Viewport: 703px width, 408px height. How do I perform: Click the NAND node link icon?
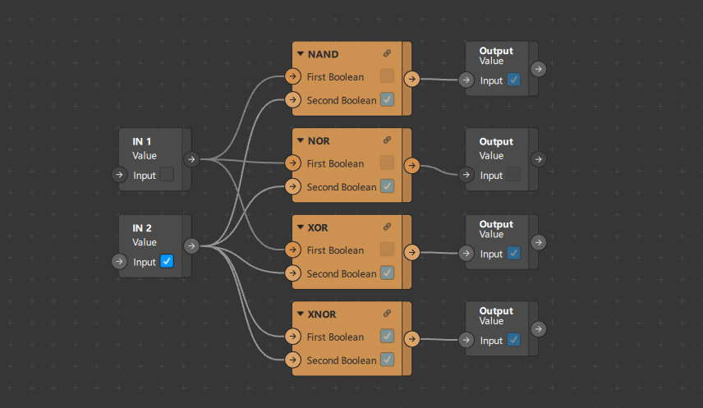(x=387, y=54)
